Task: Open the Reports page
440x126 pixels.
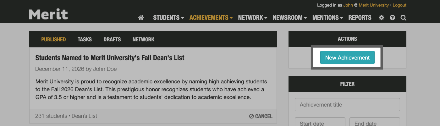Action: pos(360,18)
